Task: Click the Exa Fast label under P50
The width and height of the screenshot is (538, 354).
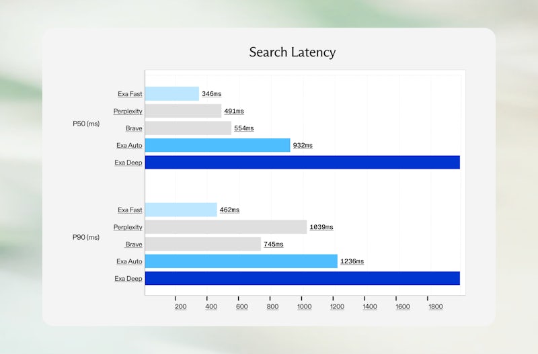Action: 130,94
